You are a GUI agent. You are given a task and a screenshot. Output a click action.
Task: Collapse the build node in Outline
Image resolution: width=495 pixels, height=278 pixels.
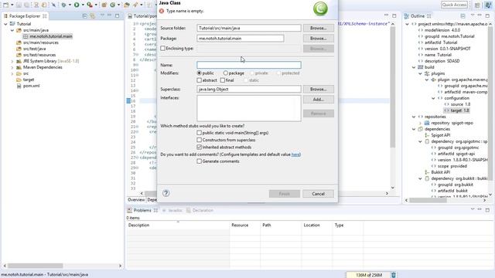click(414, 67)
